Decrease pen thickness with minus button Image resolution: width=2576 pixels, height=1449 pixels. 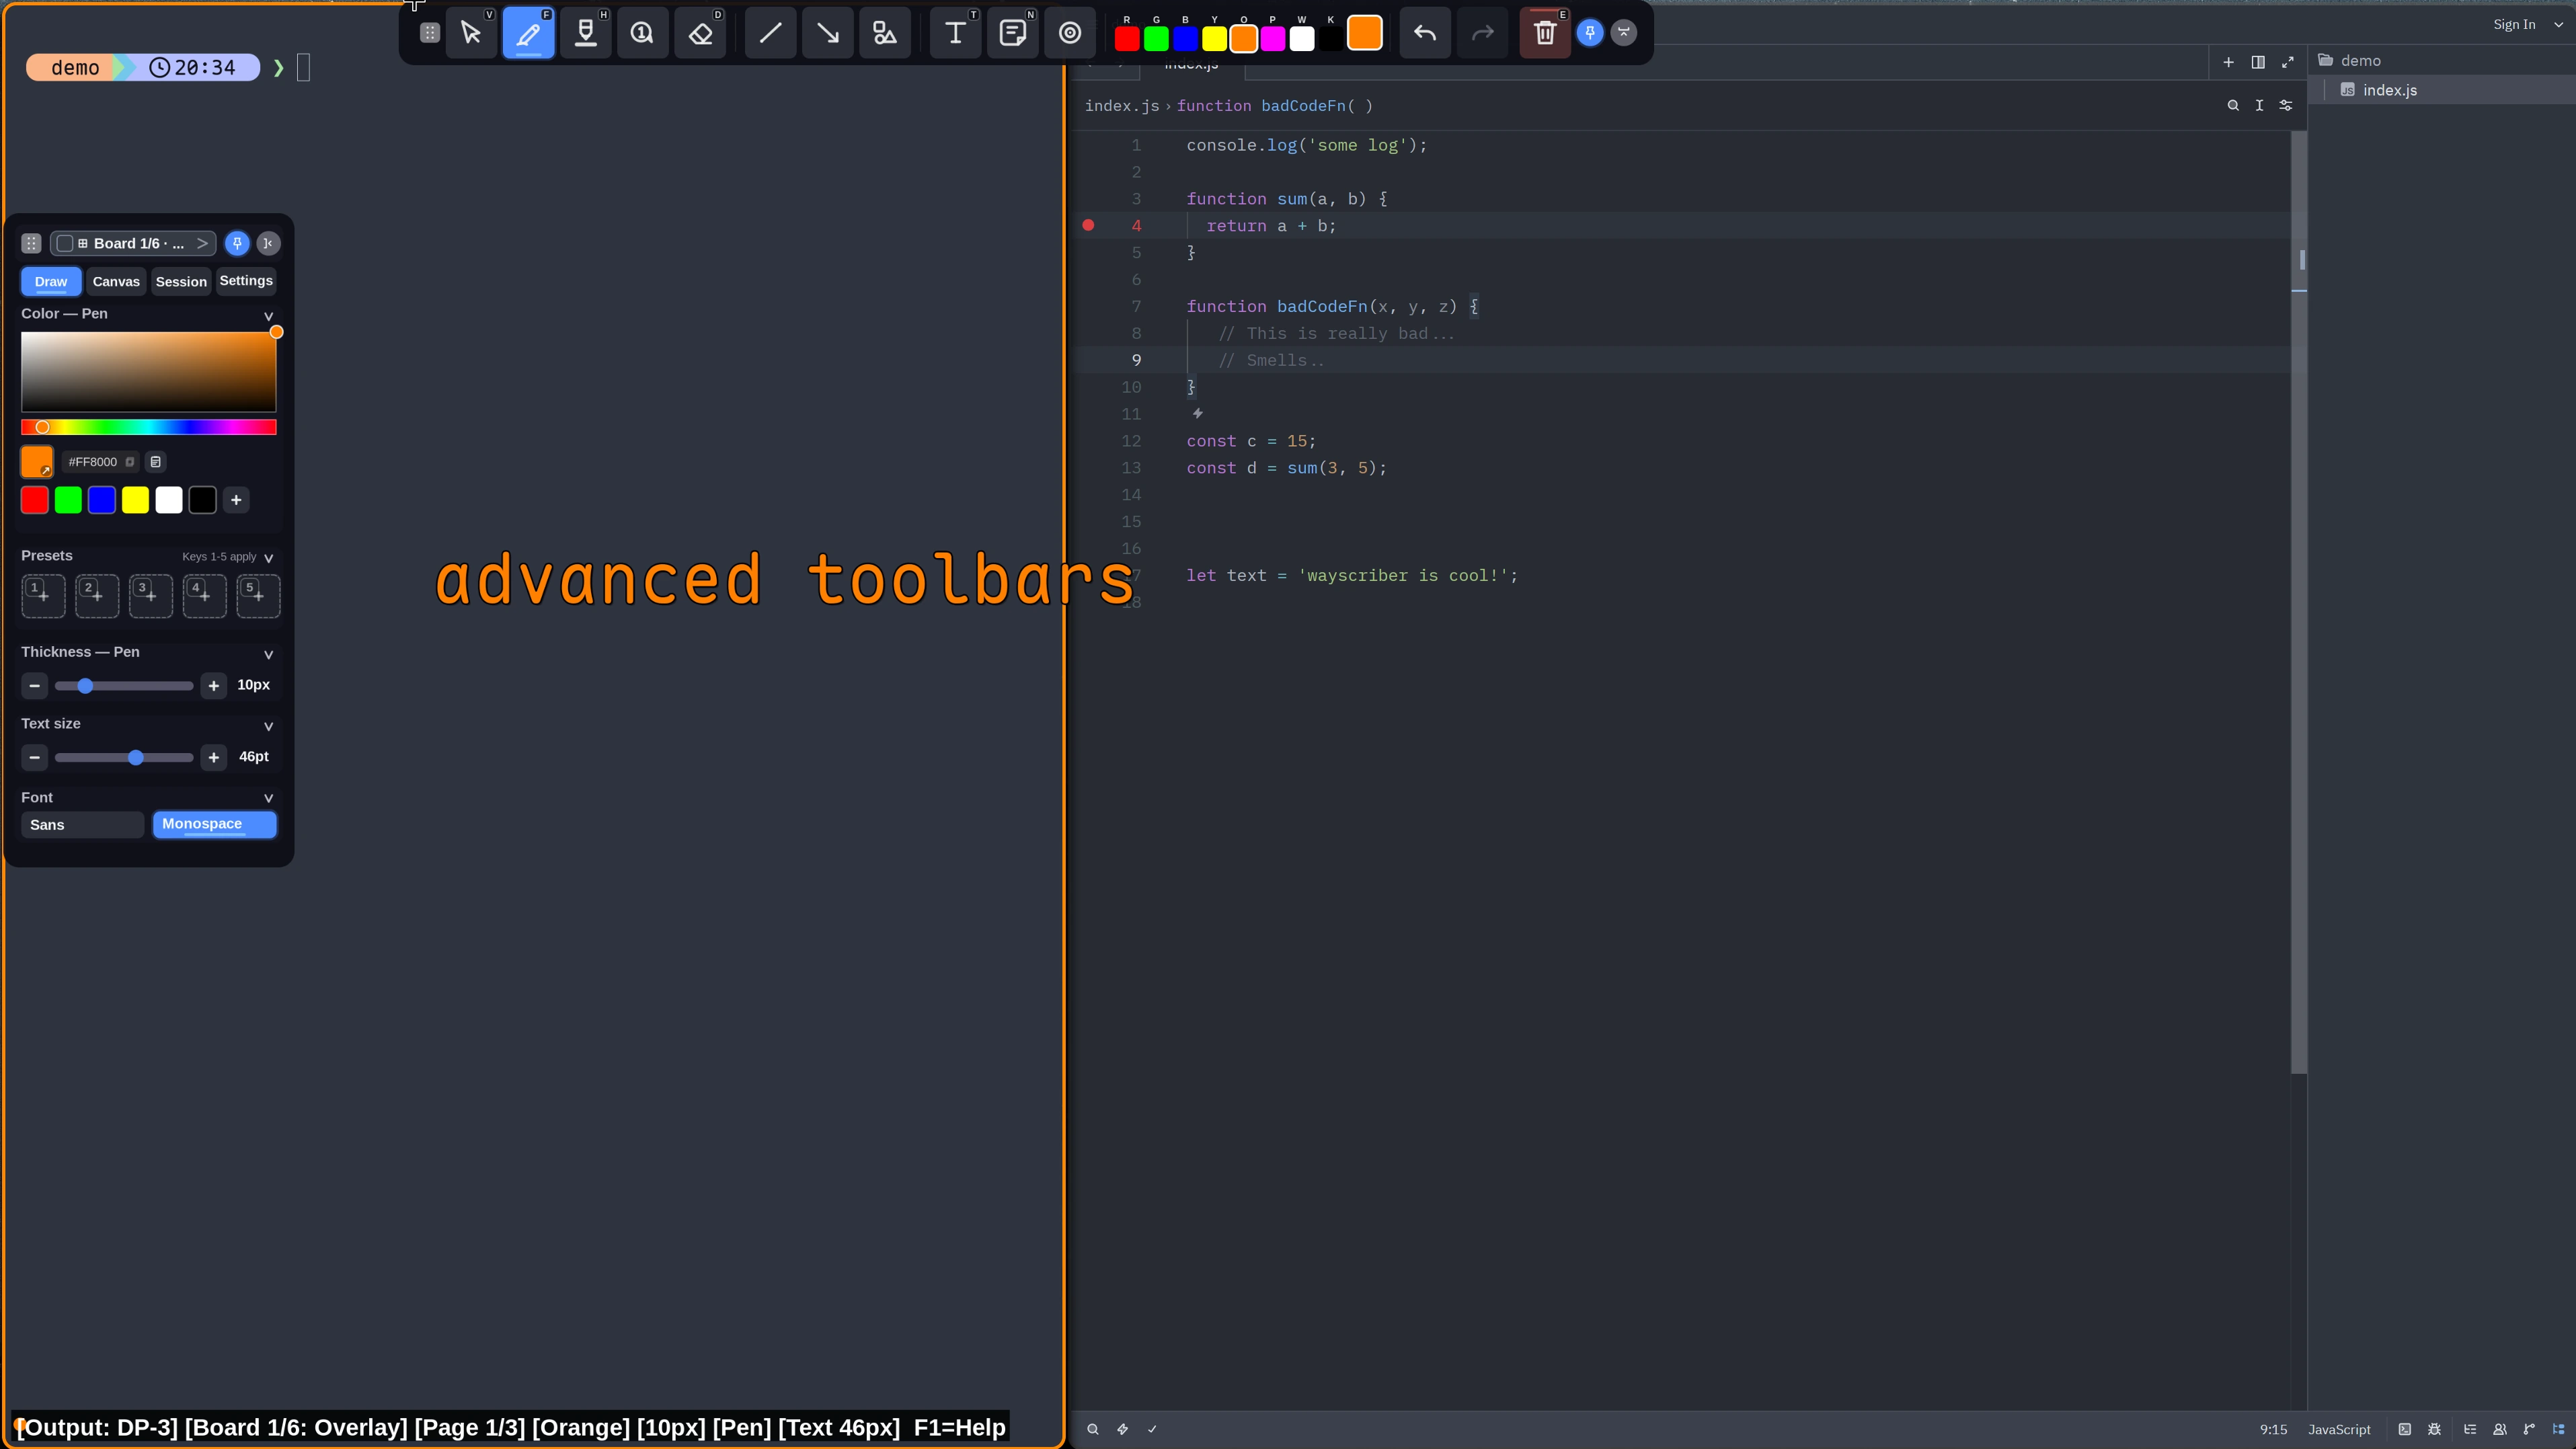34,685
